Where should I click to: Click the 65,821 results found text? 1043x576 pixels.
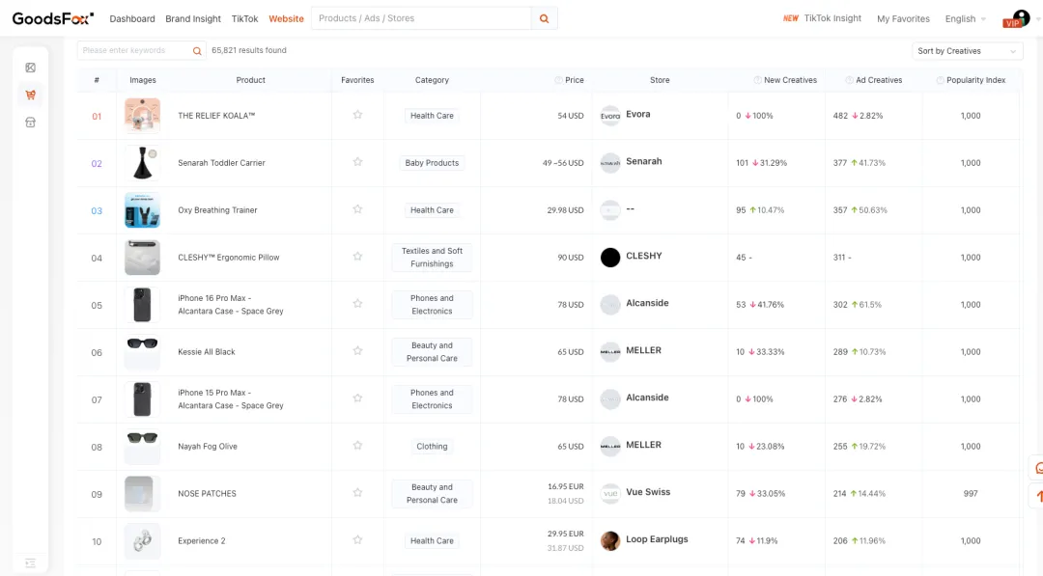(x=249, y=50)
